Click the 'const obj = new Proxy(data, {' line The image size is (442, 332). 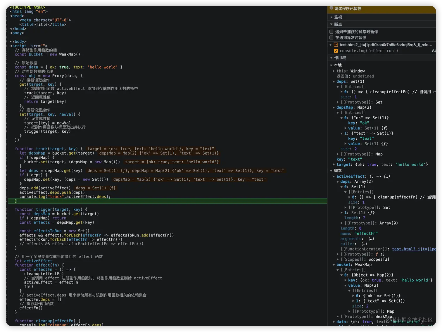pyautogui.click(x=49, y=76)
